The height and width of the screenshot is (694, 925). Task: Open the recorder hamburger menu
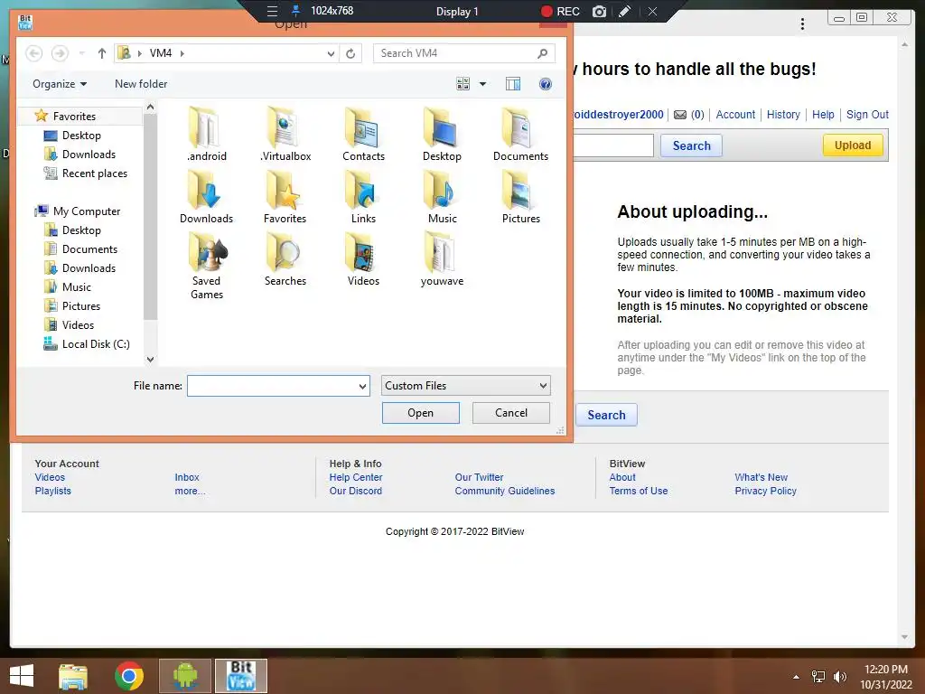pyautogui.click(x=272, y=11)
